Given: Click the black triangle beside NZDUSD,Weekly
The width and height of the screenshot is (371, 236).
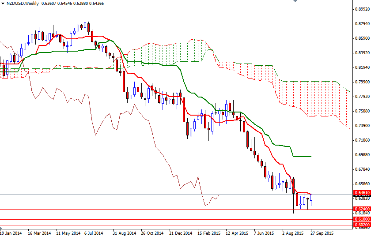Looking at the screenshot, I should tap(3, 4).
